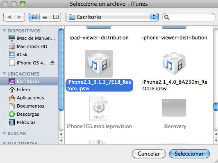218x163 pixels.
Task: Click the iRecovery file name
Action: tap(175, 126)
